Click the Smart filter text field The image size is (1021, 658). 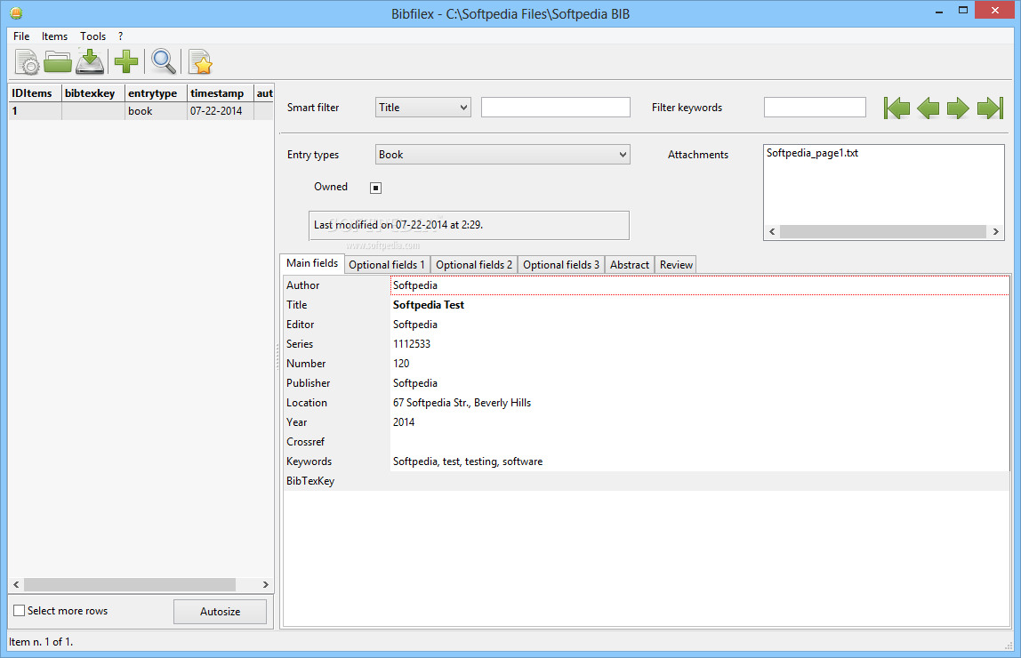coord(556,108)
